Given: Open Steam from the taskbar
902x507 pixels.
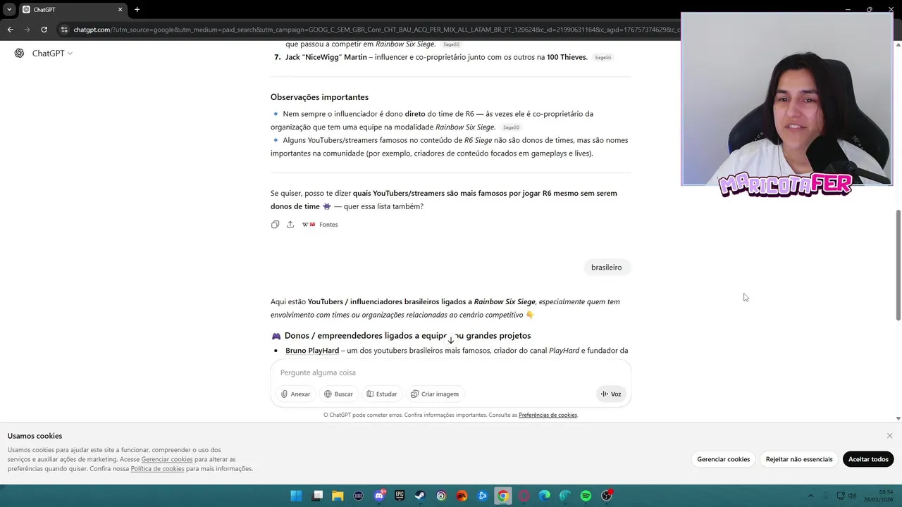Looking at the screenshot, I should click(x=420, y=496).
